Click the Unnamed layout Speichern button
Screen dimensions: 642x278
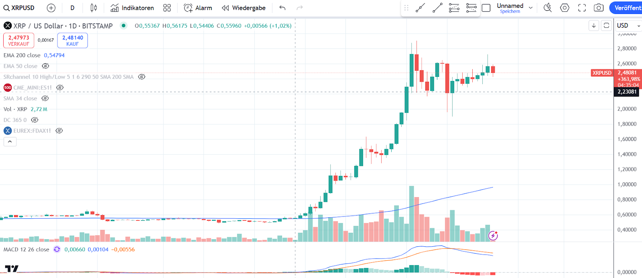click(x=510, y=8)
